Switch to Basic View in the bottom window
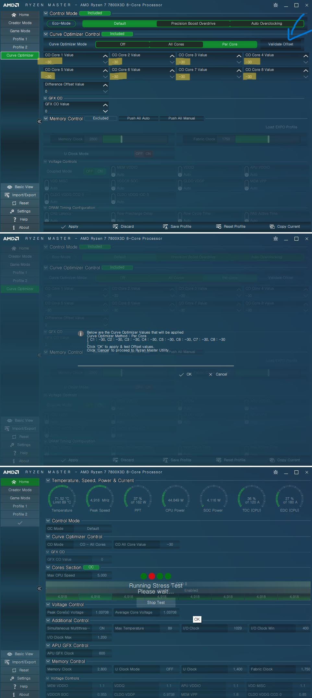 20,654
